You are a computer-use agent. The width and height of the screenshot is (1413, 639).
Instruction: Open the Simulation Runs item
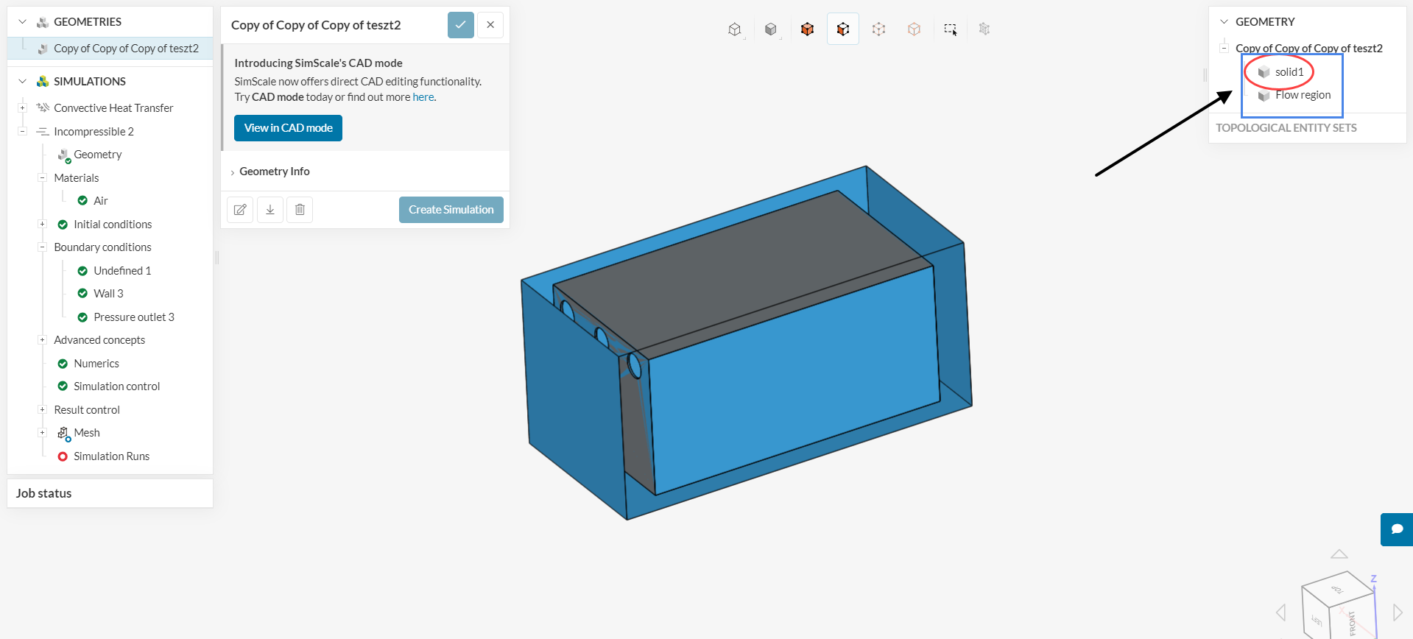click(x=111, y=456)
